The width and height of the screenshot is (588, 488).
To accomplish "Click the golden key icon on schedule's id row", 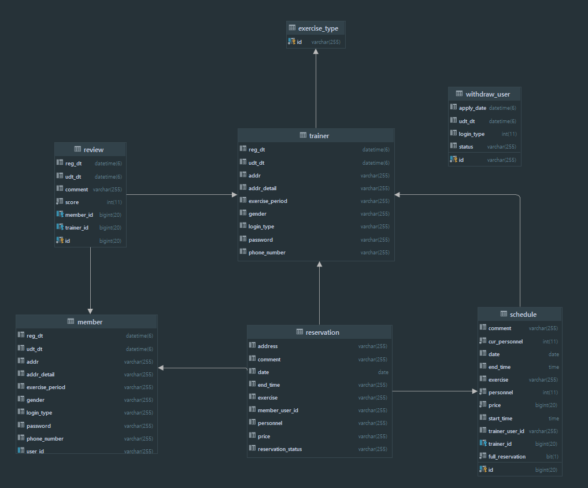I will click(x=482, y=469).
